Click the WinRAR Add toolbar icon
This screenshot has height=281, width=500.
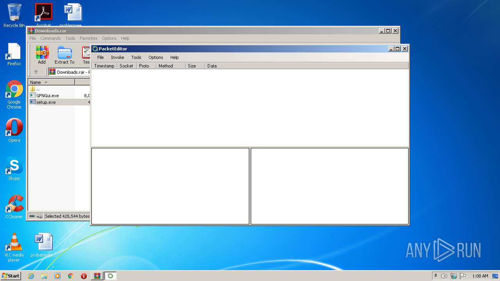coord(42,55)
